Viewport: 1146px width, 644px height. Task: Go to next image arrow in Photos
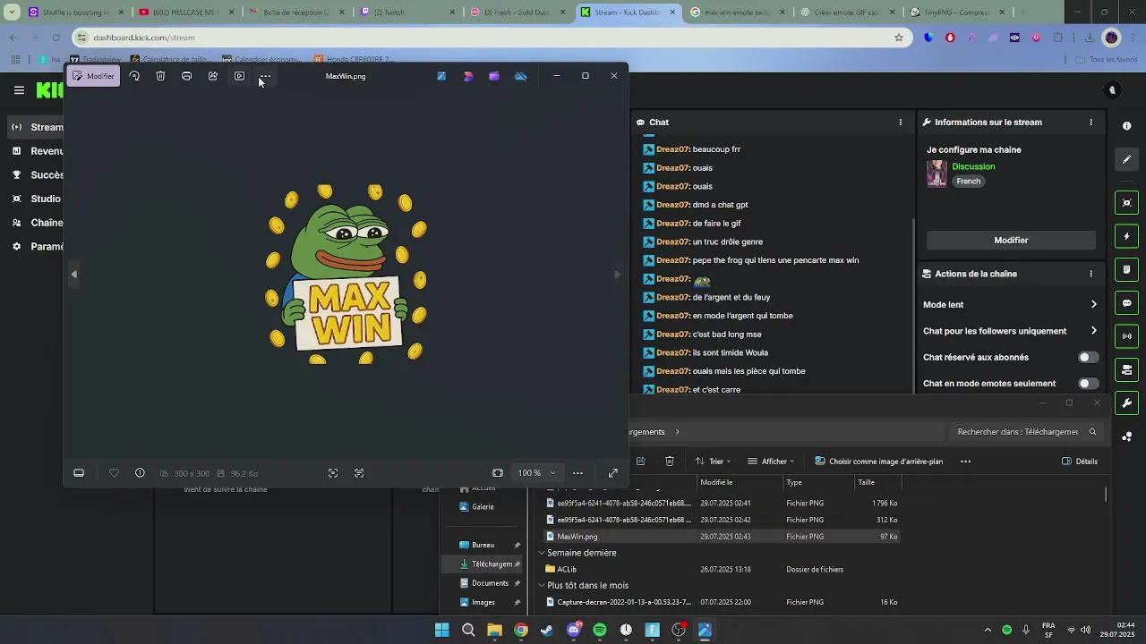point(617,275)
